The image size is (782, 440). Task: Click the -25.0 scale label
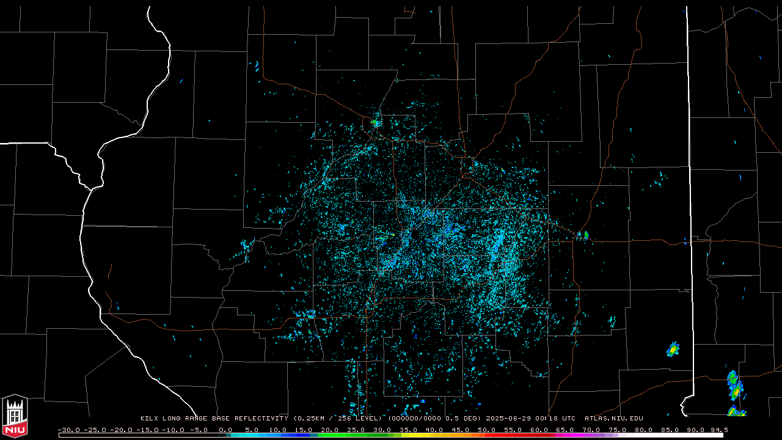[95, 430]
